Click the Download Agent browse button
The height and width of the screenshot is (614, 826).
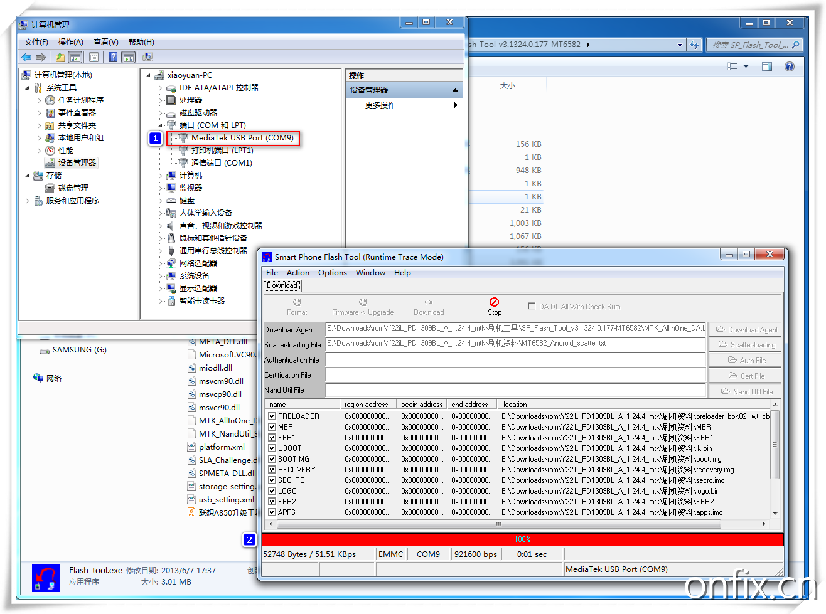[746, 329]
